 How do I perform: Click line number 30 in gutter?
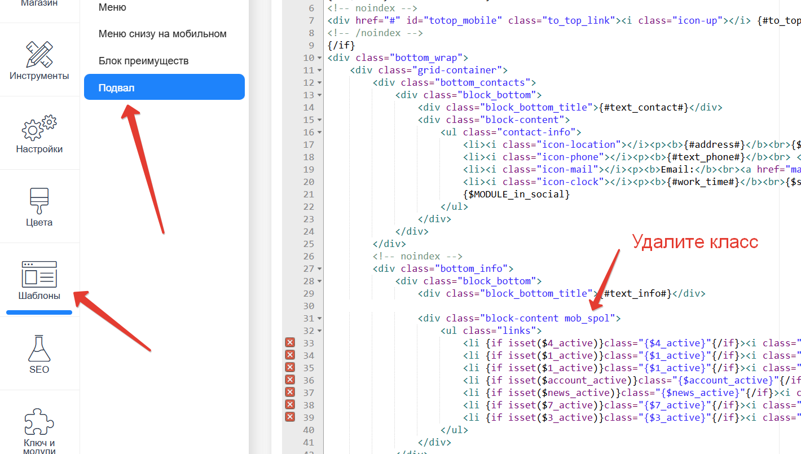tap(309, 306)
